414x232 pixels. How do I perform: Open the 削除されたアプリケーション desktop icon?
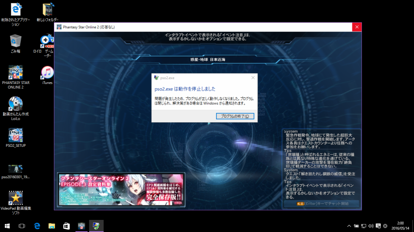click(16, 14)
